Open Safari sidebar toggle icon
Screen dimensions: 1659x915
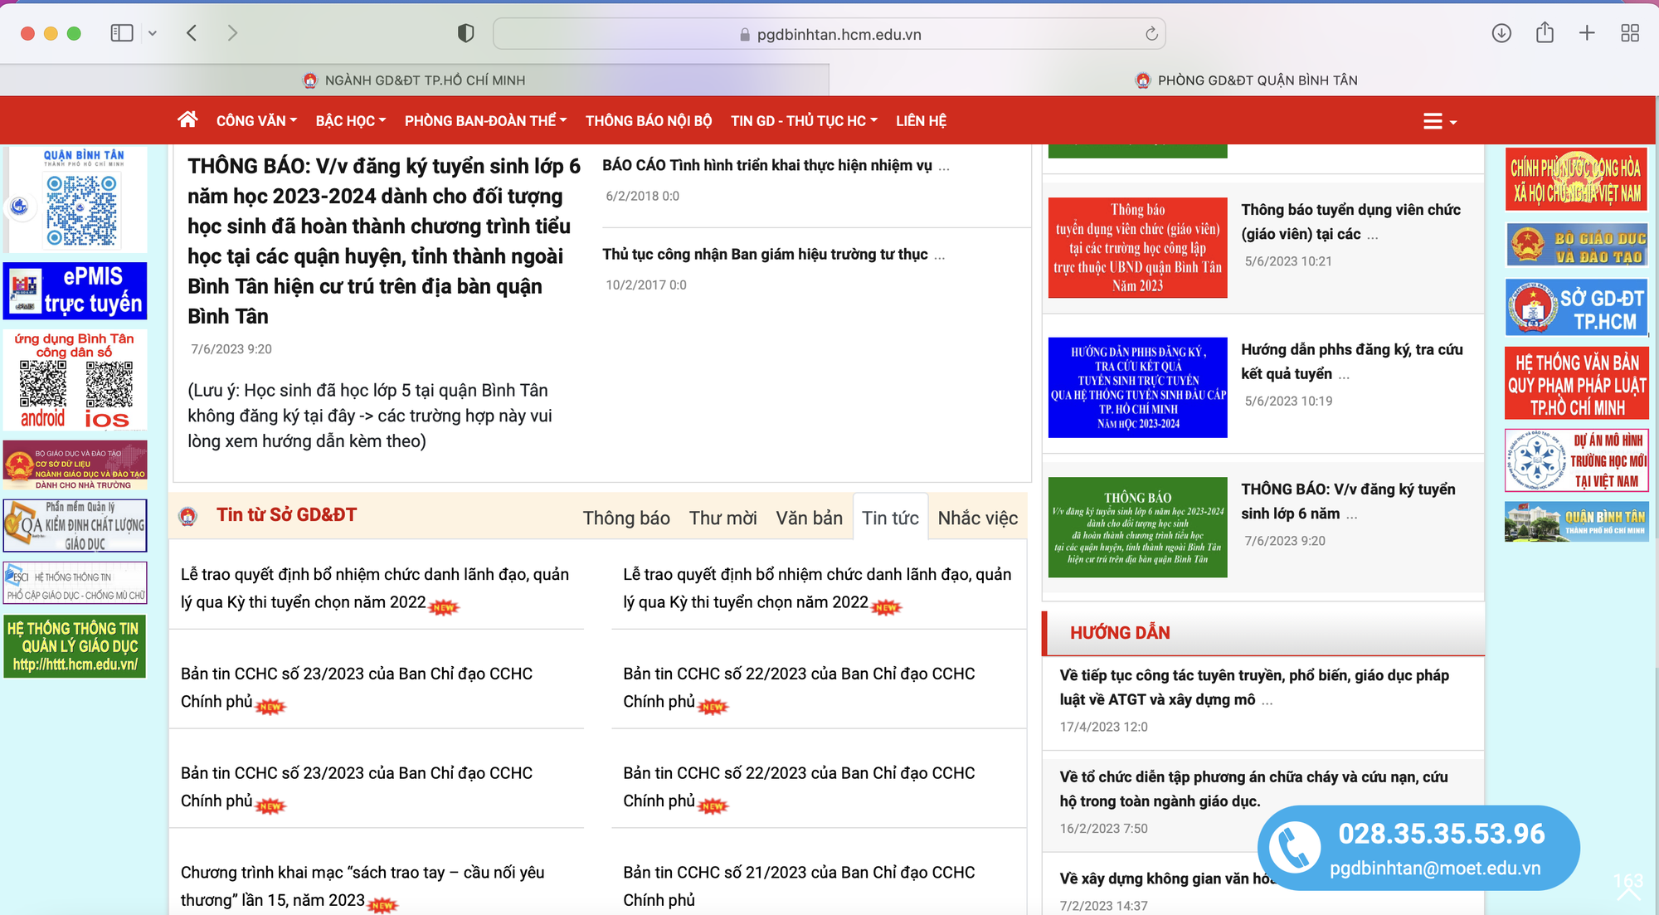(x=122, y=33)
